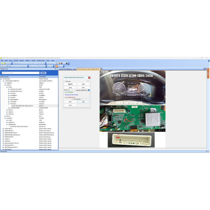
Task: Toggle the checkbox above the mileage value
Action: tap(65, 81)
